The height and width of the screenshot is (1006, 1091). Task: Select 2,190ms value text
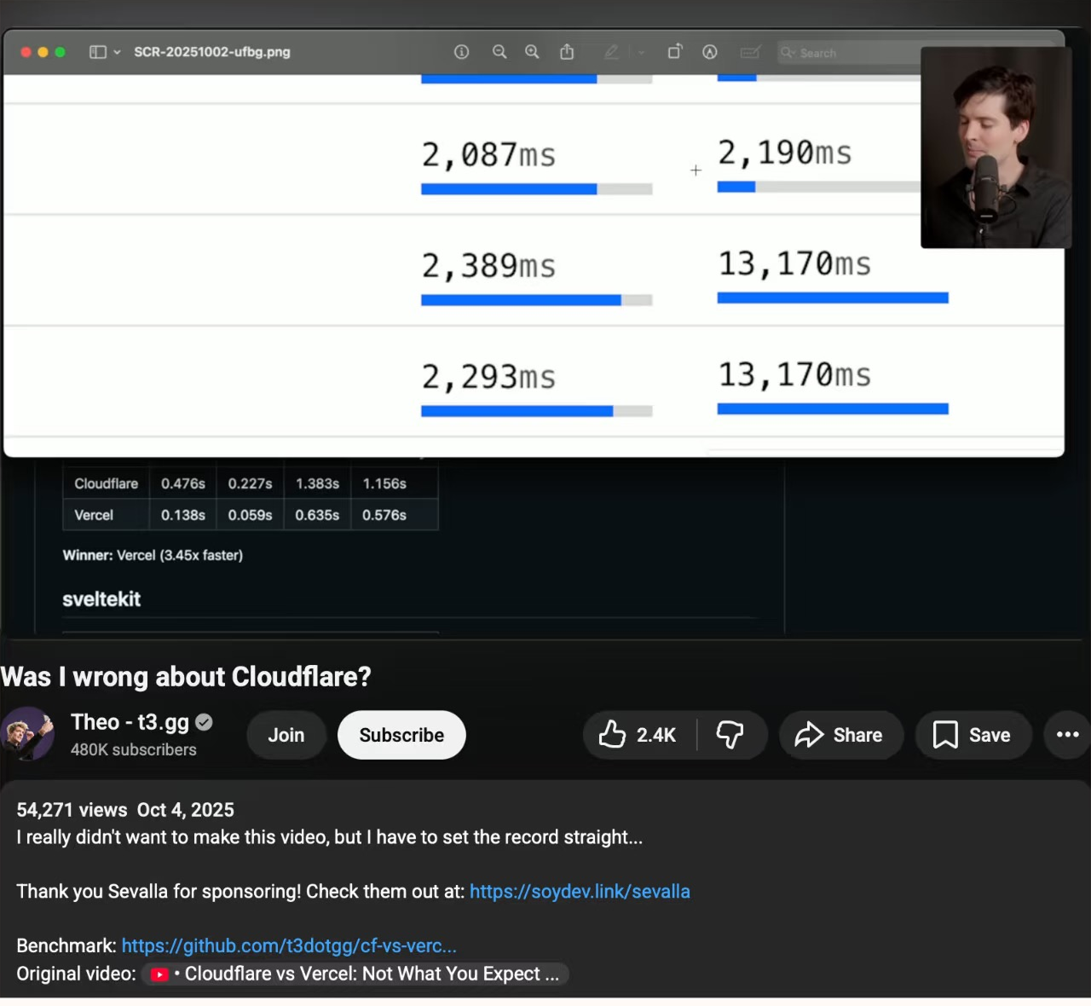point(784,153)
